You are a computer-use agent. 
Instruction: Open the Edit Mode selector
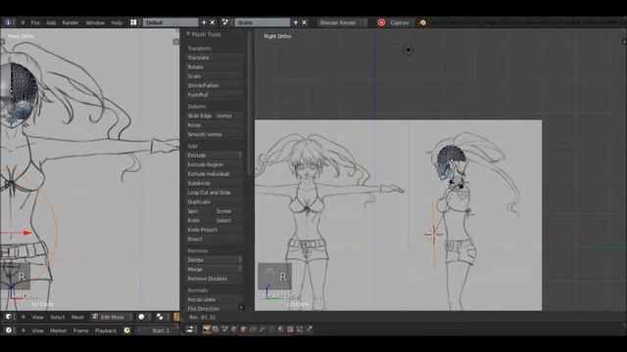tap(112, 317)
